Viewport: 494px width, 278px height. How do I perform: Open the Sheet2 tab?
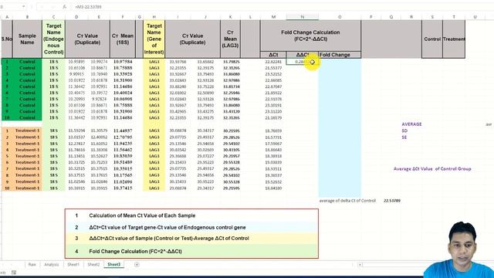coord(93,264)
